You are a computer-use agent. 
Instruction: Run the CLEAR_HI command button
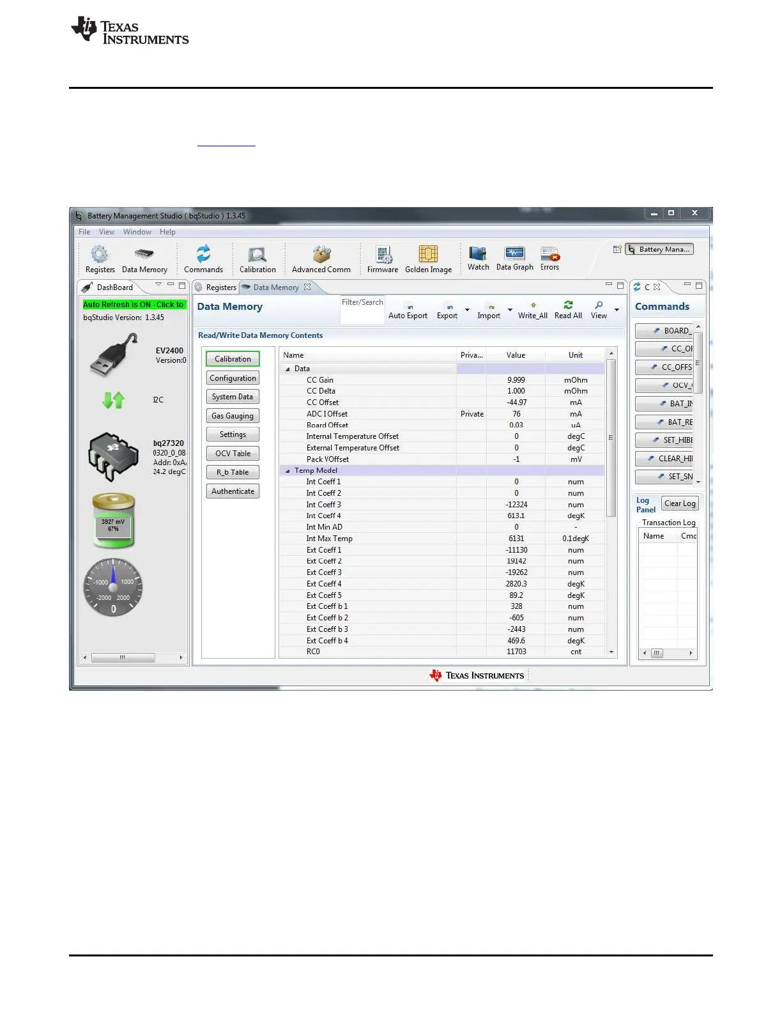(664, 459)
